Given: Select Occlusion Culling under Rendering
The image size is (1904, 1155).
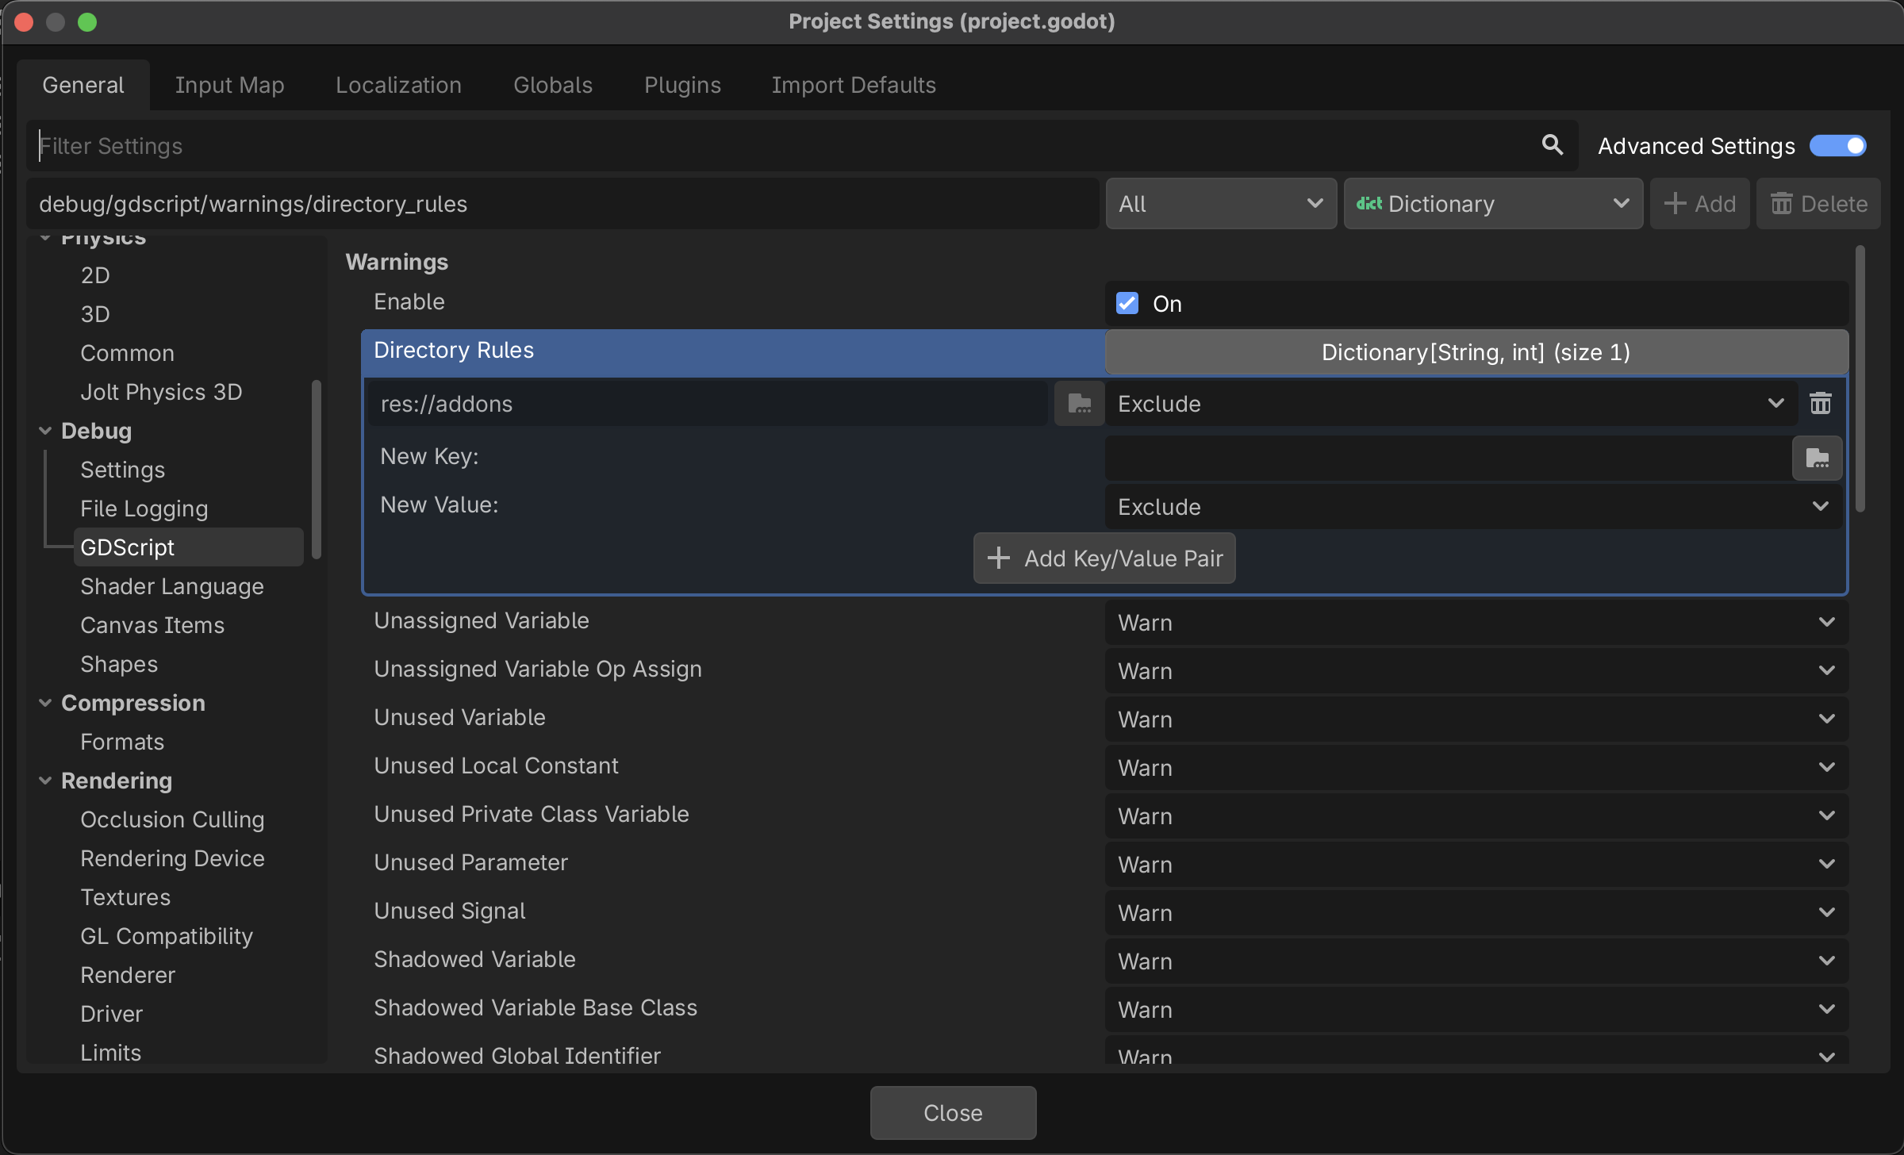Looking at the screenshot, I should 172,819.
